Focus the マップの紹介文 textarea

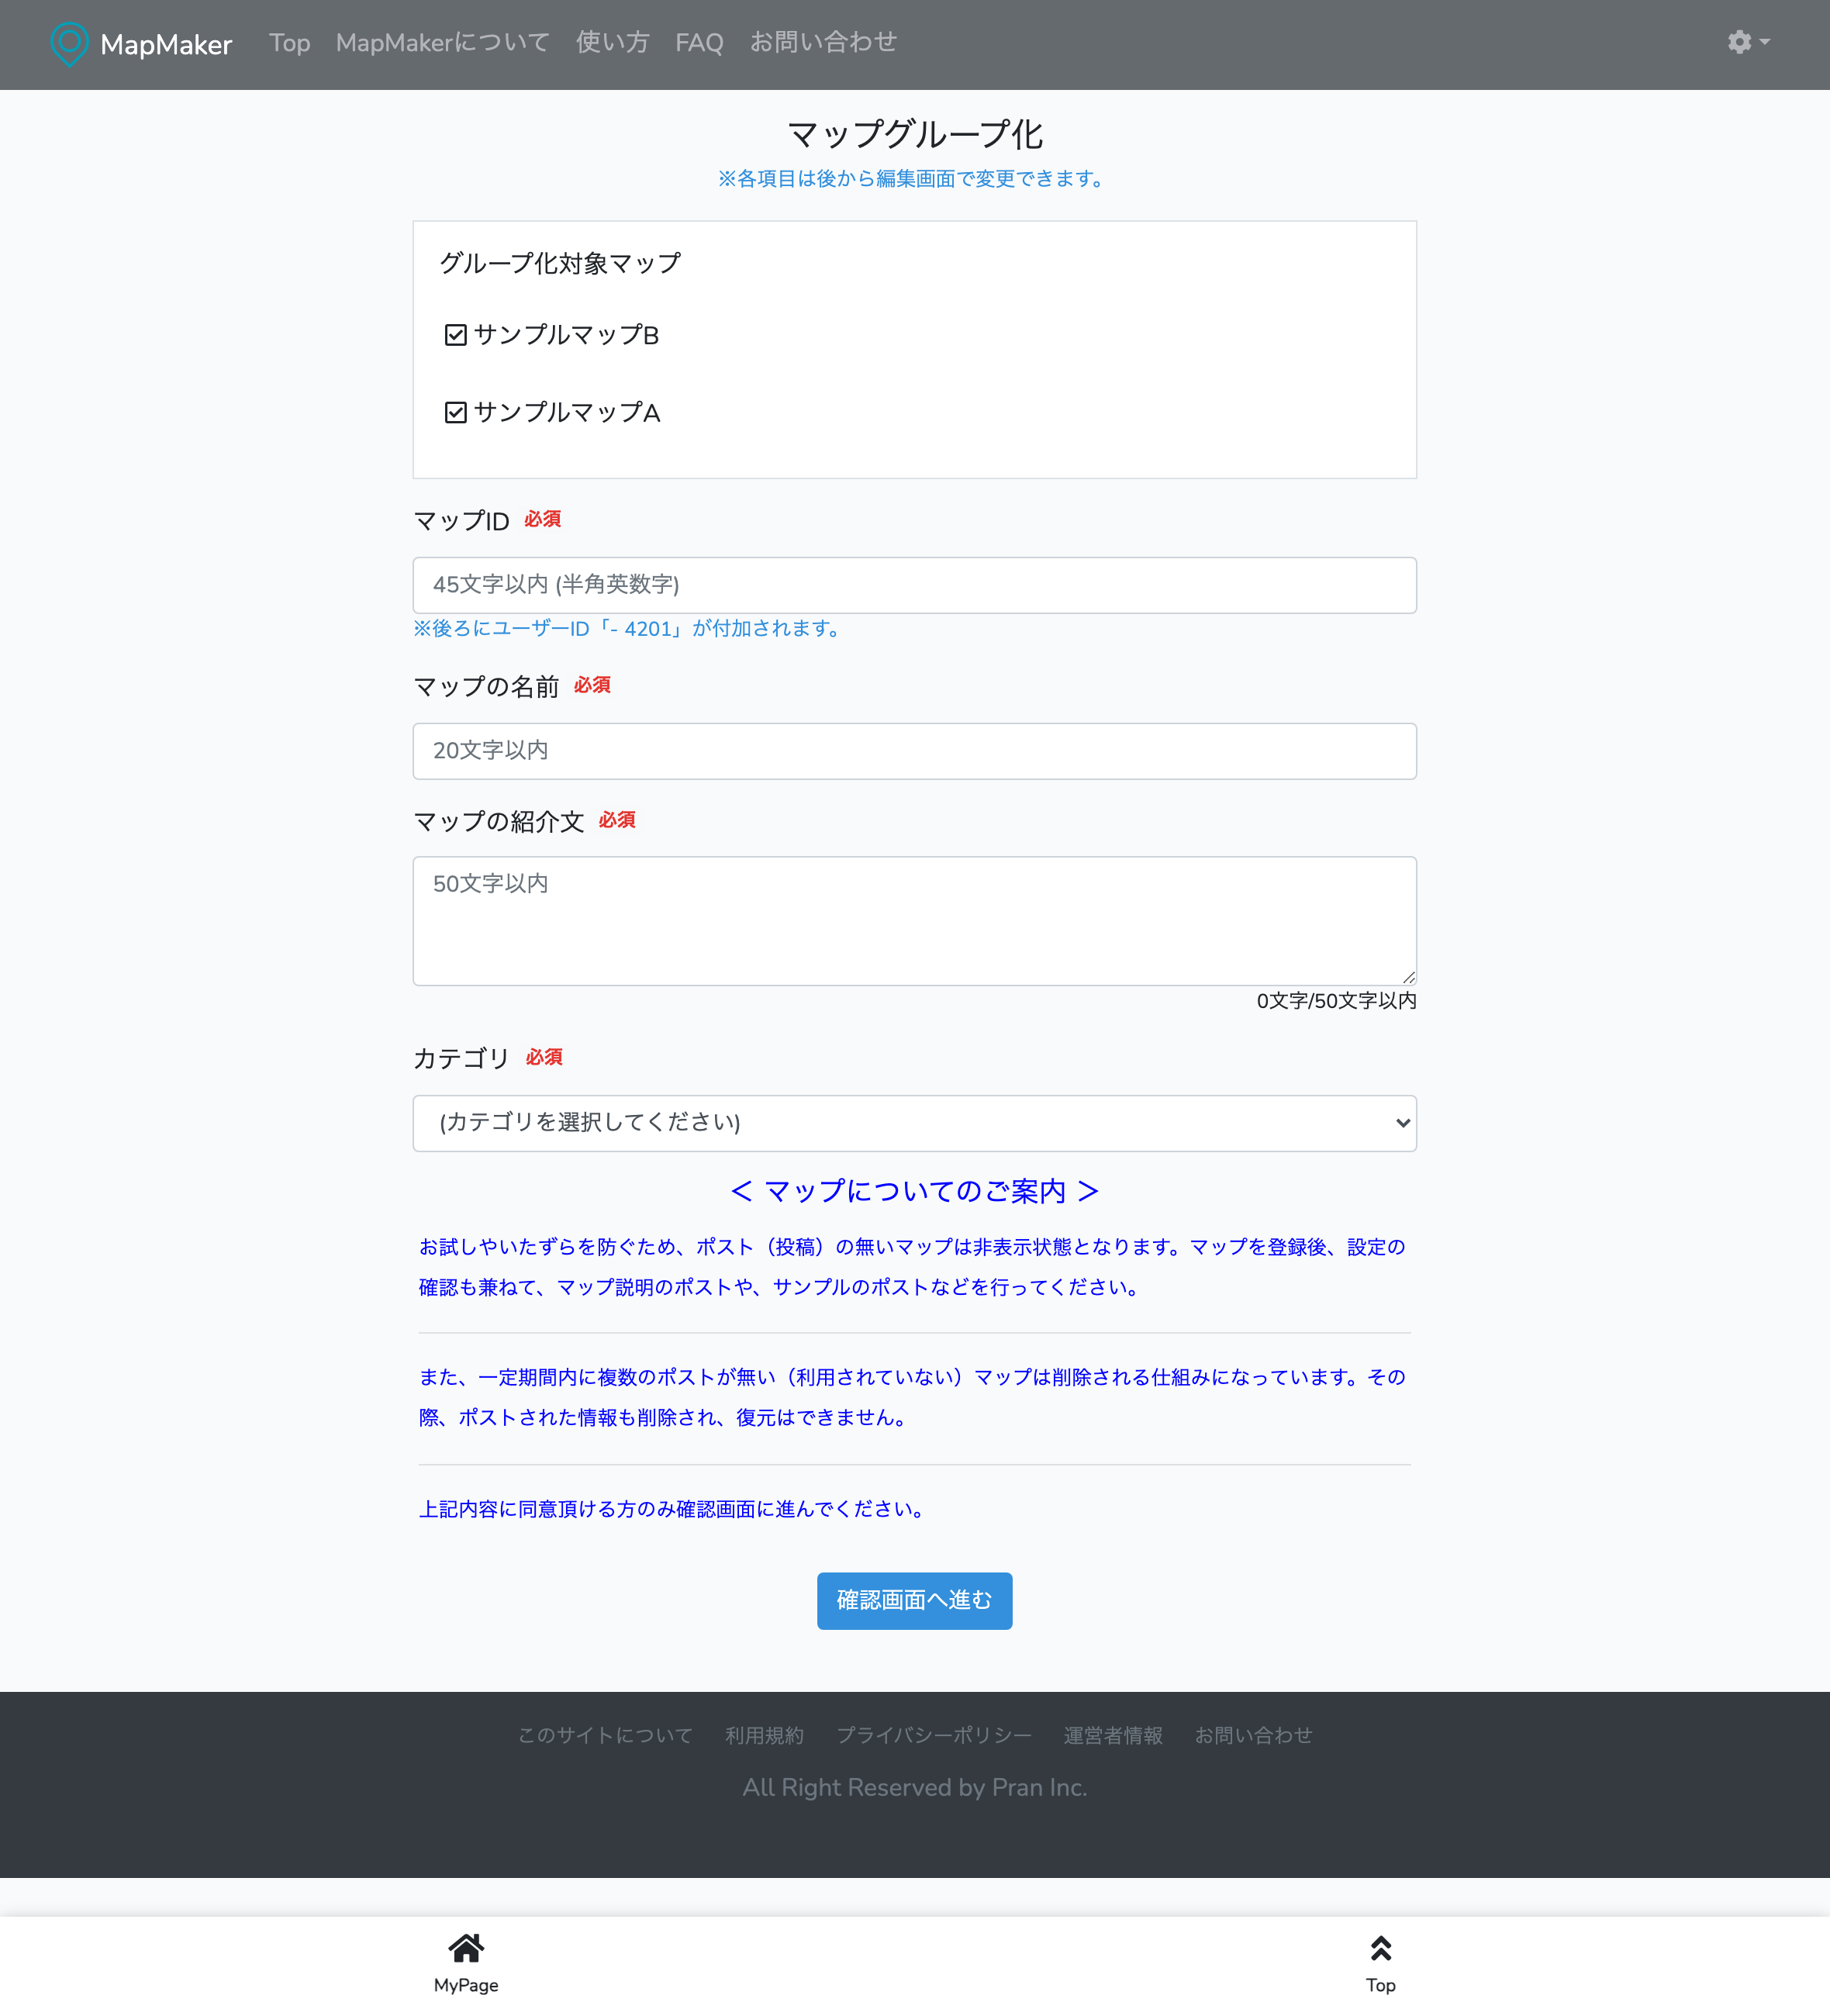coord(914,921)
